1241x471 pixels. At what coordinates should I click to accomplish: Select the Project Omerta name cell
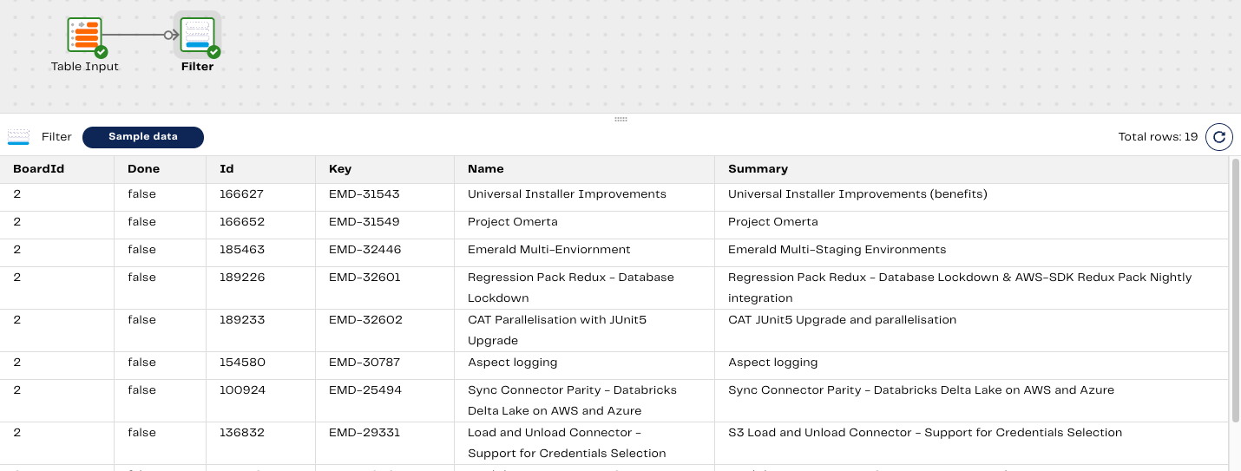(512, 222)
